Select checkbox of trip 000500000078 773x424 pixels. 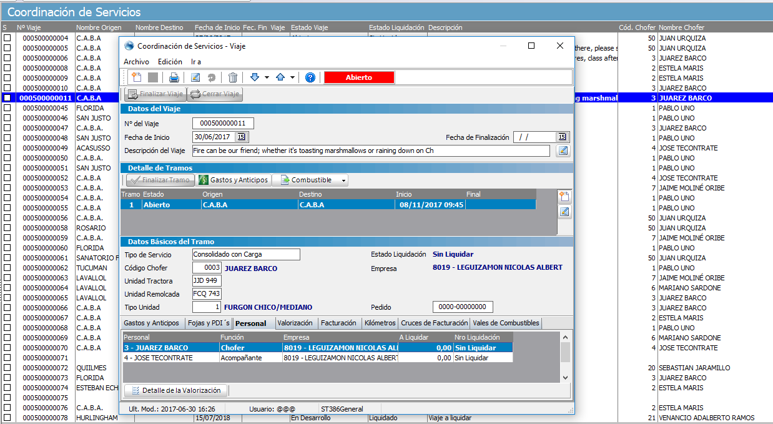coord(7,418)
